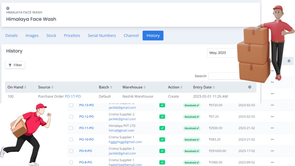295x166 pixels.
Task: Click the green check icon in PO-13-PO row
Action: click(x=162, y=105)
